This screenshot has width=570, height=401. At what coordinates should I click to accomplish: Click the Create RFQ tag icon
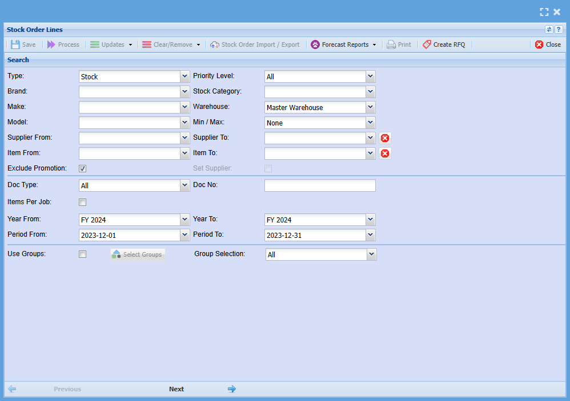click(x=427, y=44)
